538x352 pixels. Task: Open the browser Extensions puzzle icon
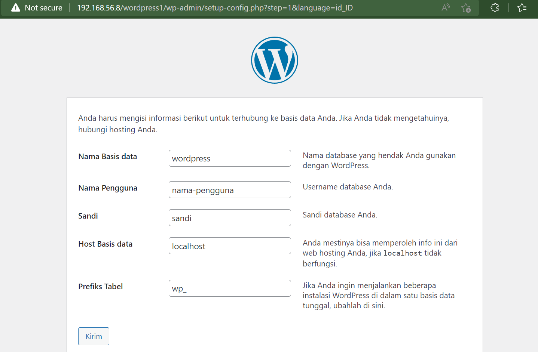495,8
